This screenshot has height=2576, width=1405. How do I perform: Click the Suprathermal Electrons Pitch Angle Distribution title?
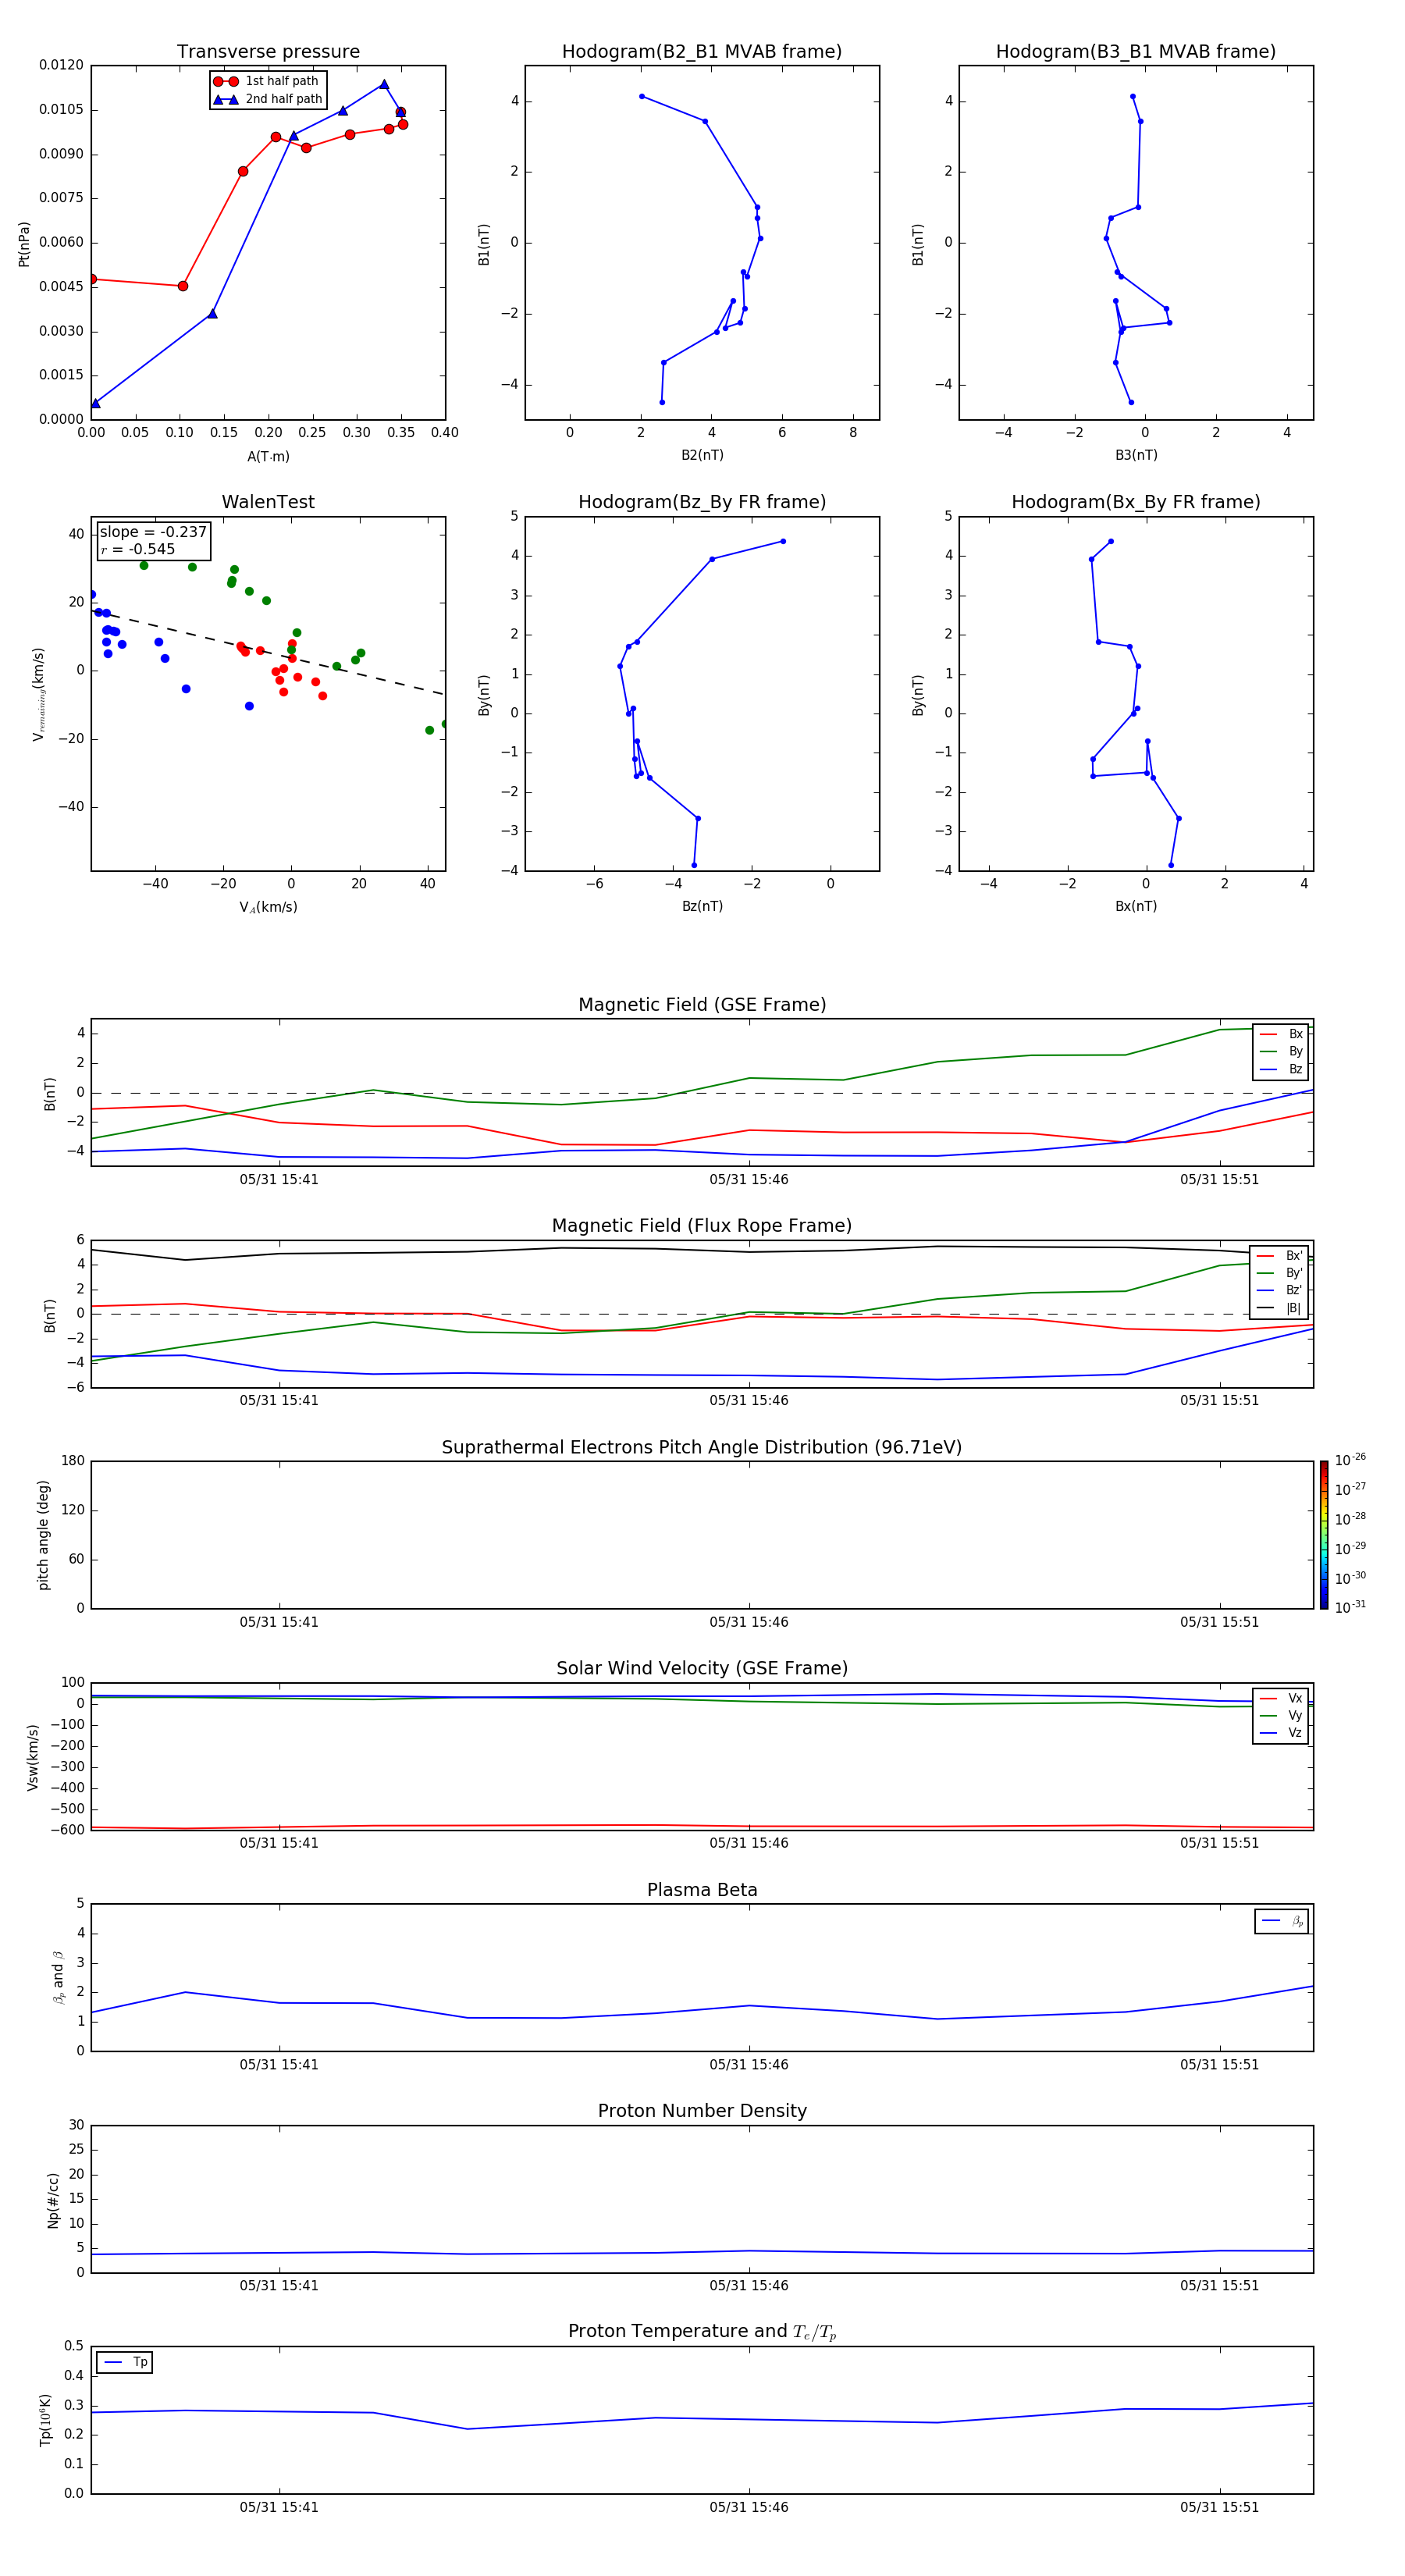(x=702, y=1448)
